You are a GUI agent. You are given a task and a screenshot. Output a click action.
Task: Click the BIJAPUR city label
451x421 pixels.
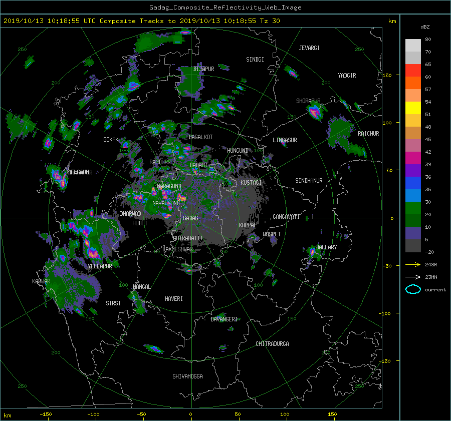[203, 69]
